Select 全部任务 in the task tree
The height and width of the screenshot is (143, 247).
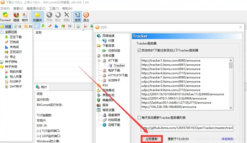pyautogui.click(x=11, y=32)
